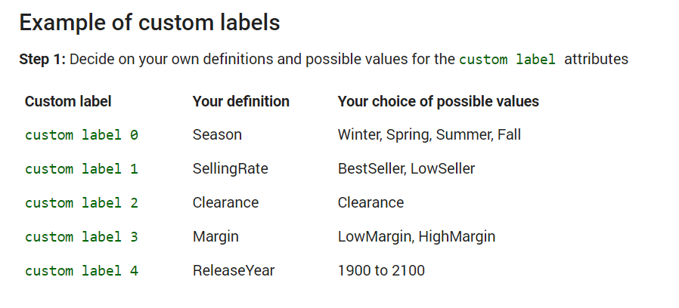
Task: Click the "Example of custom labels" heading
Action: click(150, 23)
